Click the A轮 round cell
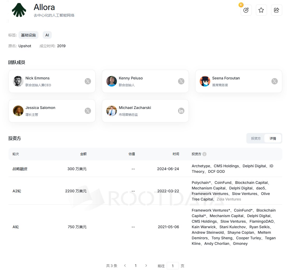 pyautogui.click(x=16, y=227)
